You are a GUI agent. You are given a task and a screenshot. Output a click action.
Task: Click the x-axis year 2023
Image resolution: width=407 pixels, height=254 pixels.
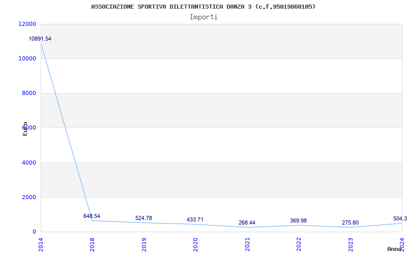pyautogui.click(x=351, y=244)
